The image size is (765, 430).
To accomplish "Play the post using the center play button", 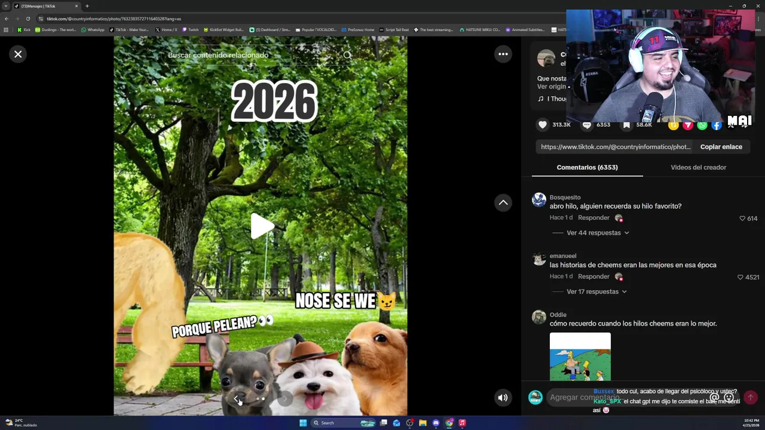I will 261,226.
